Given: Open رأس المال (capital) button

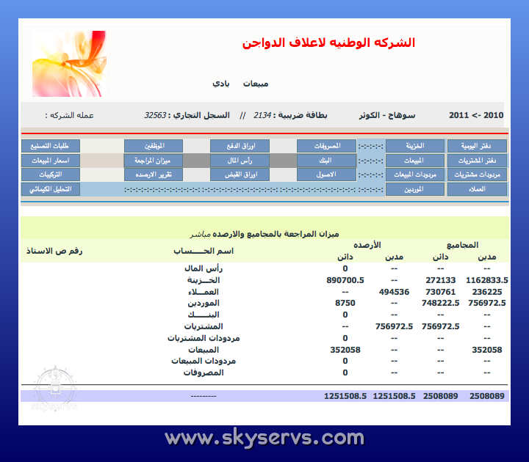Looking at the screenshot, I should [240, 160].
